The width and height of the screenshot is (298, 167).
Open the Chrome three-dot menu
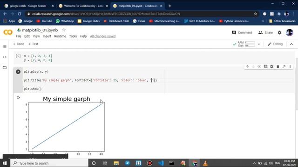coord(294,14)
